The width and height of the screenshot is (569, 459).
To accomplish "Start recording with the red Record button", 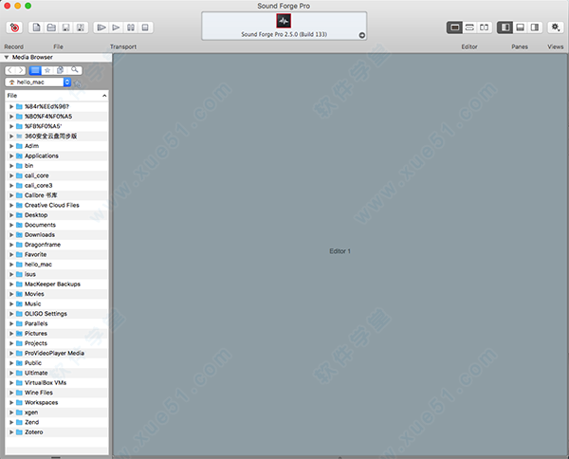I will (14, 28).
